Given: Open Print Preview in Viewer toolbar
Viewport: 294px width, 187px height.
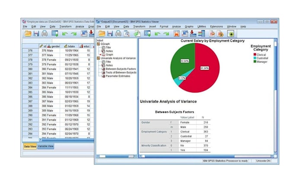Looking at the screenshot, I should [x=127, y=34].
